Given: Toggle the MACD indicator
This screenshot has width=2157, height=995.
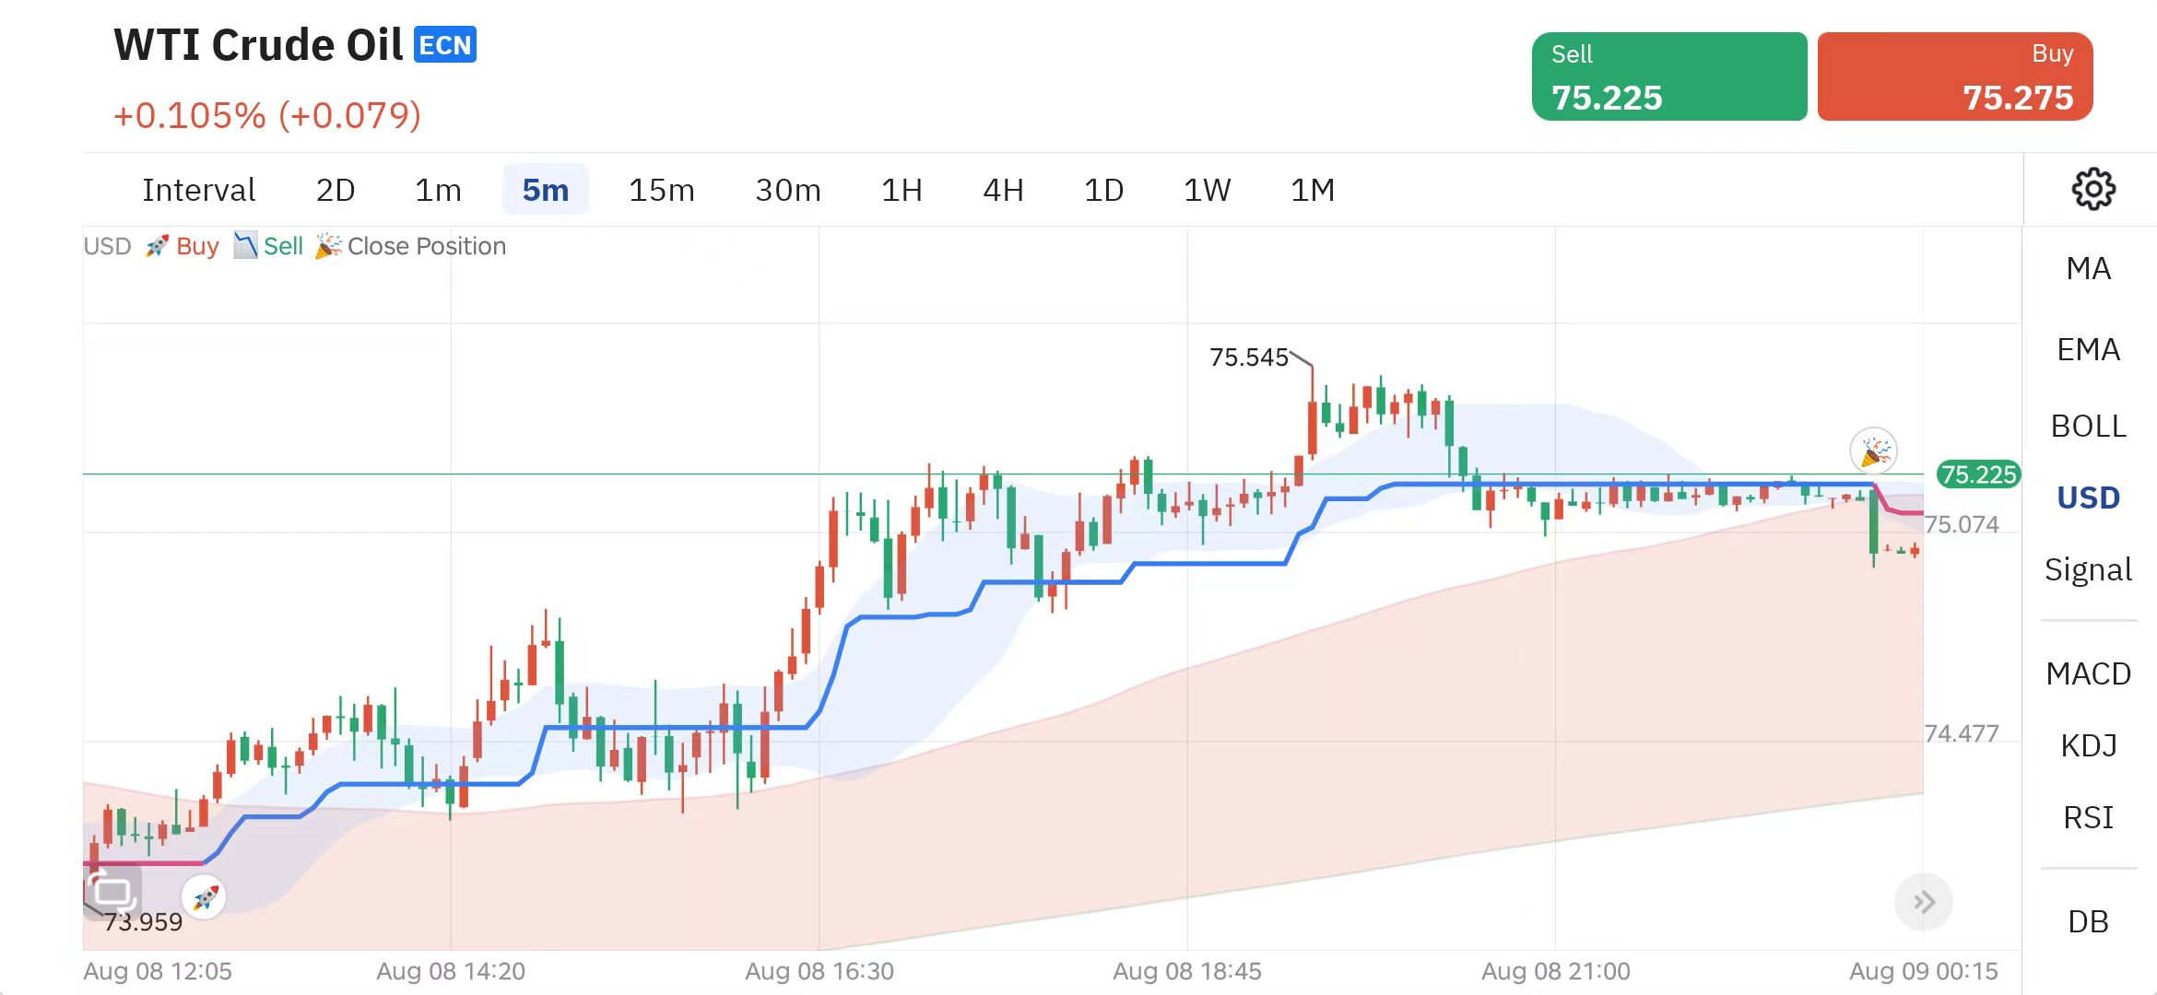Looking at the screenshot, I should 2088,674.
